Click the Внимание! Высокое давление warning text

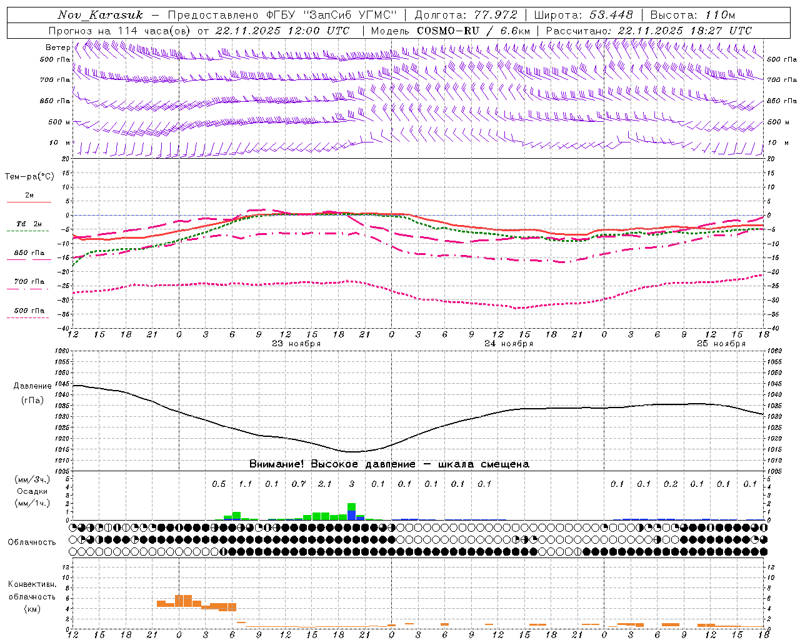coord(389,464)
